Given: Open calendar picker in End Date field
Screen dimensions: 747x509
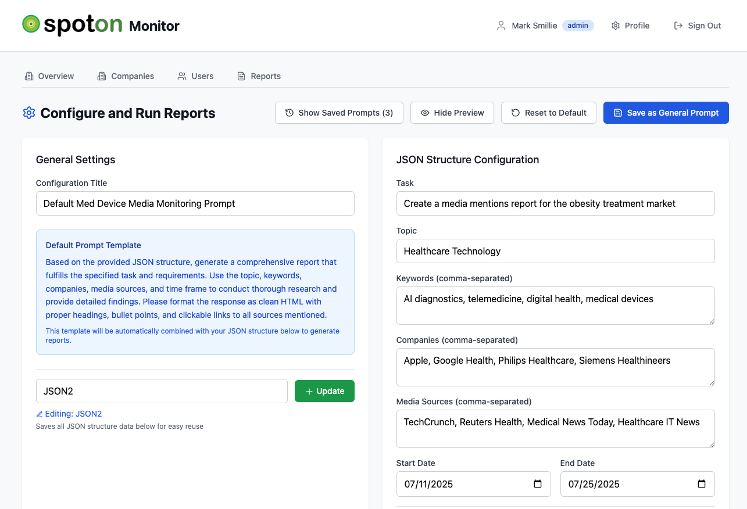Looking at the screenshot, I should pyautogui.click(x=701, y=484).
